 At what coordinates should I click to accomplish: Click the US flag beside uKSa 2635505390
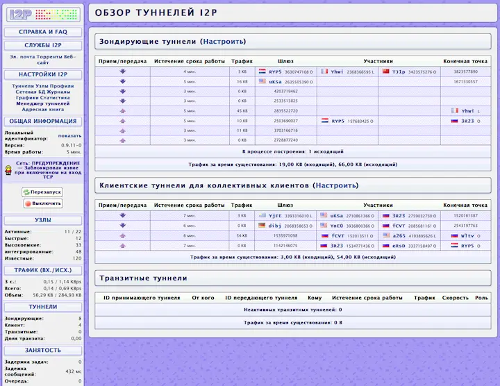(262, 81)
